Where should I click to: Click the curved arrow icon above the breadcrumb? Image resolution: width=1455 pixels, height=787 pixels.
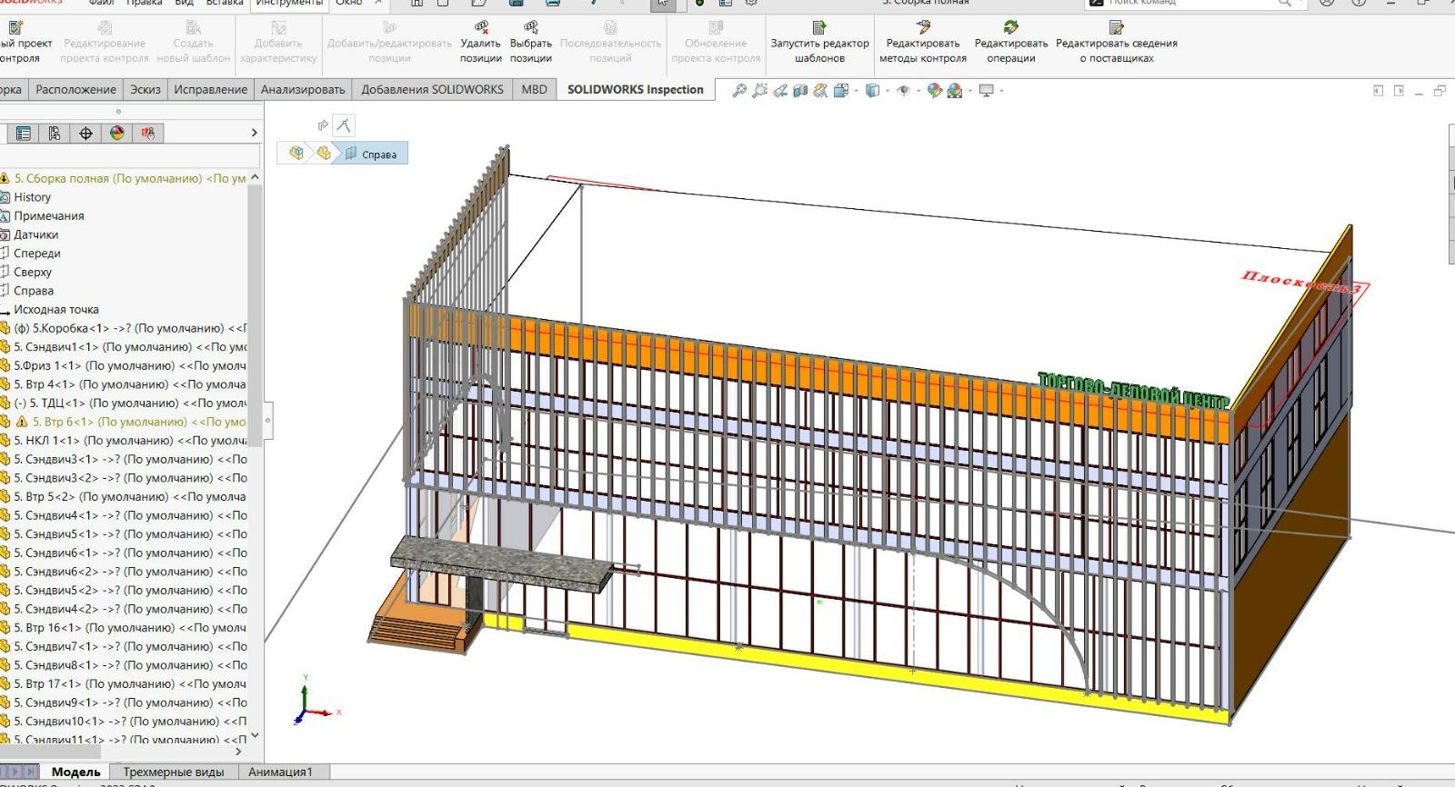tap(322, 125)
